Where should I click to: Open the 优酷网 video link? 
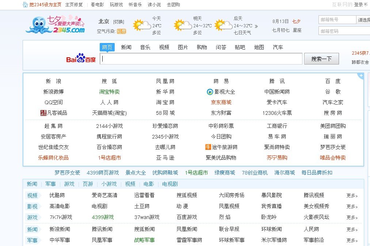[57, 195]
